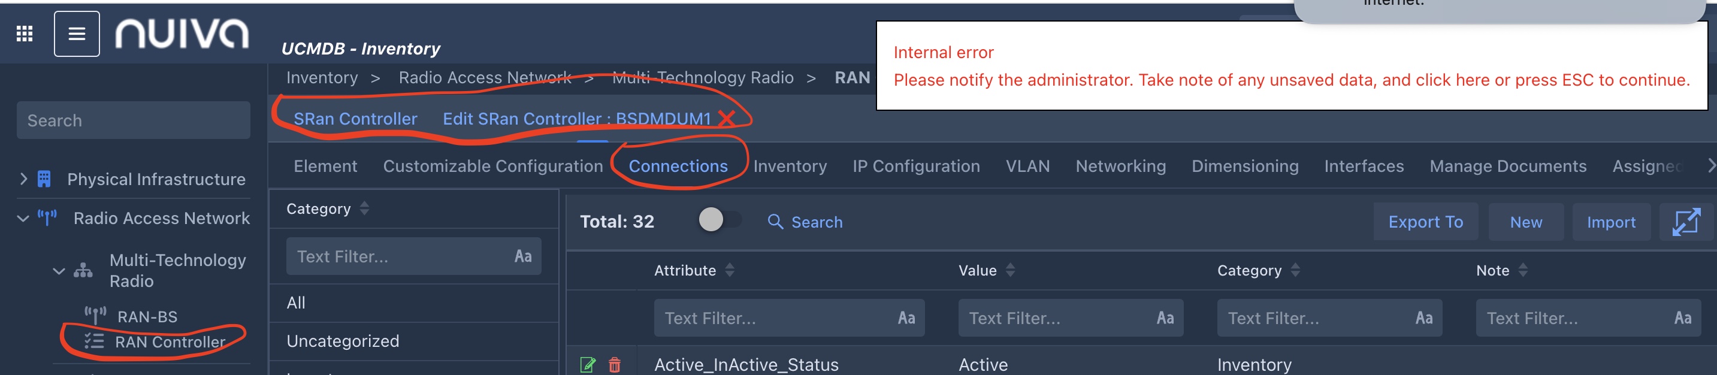The width and height of the screenshot is (1717, 375).
Task: Expand the Physical Infrastructure tree node
Action: pos(23,179)
